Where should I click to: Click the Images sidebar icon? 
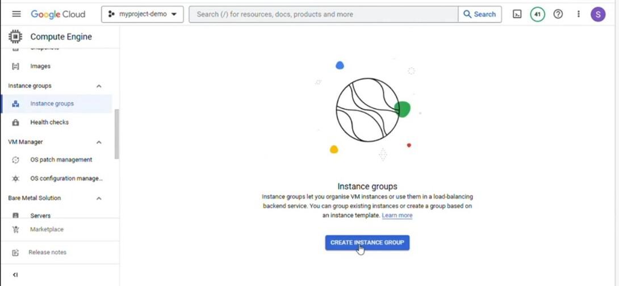coord(15,66)
